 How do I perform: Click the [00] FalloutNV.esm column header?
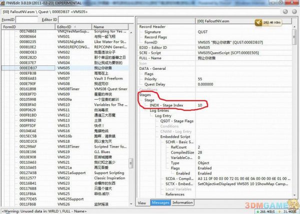click(x=243, y=21)
